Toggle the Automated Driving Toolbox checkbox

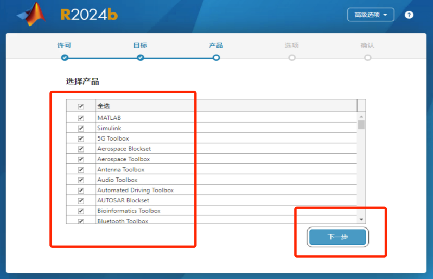coord(81,191)
